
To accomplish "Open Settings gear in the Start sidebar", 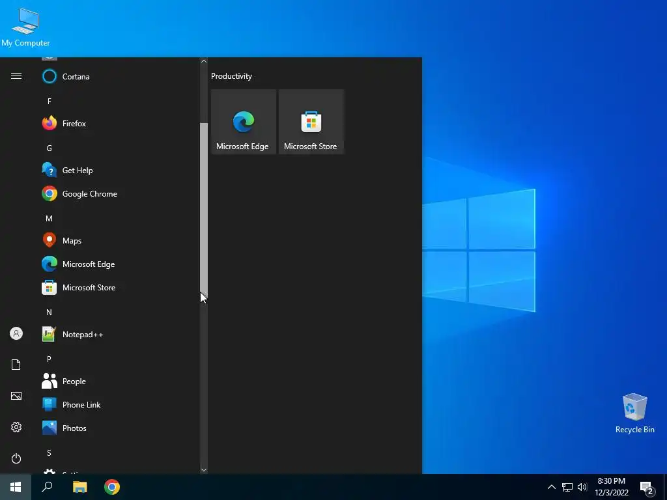I will 16,427.
